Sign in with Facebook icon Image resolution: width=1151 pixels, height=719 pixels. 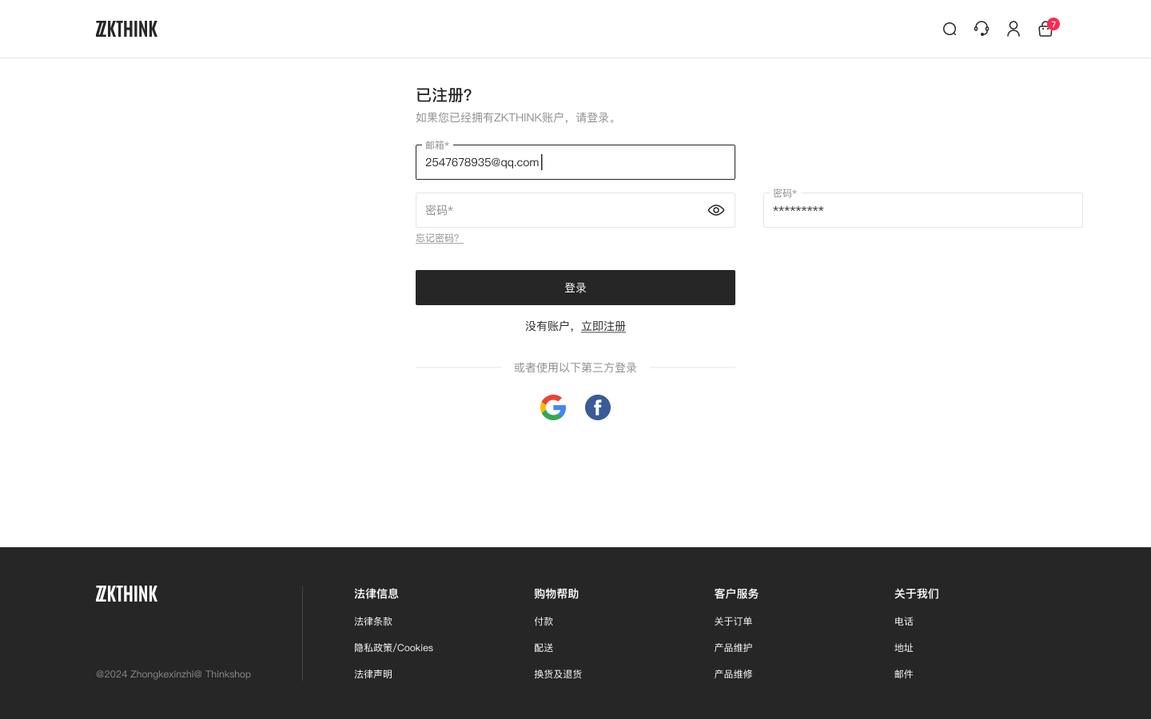tap(598, 407)
